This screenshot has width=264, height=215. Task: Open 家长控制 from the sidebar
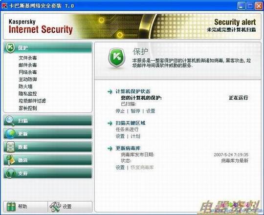pos(28,108)
